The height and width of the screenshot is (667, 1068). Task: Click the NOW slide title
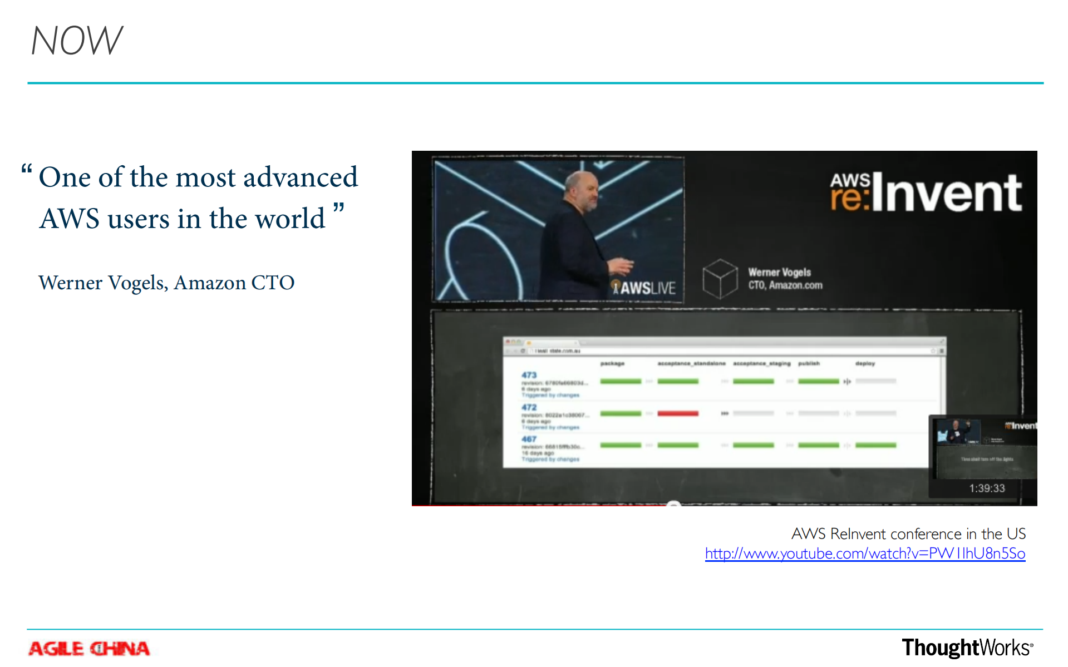tap(77, 41)
